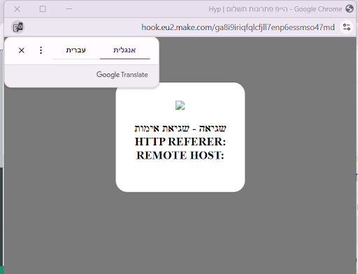Select the אנגלית language tab
This screenshot has height=274, width=358.
click(x=124, y=50)
